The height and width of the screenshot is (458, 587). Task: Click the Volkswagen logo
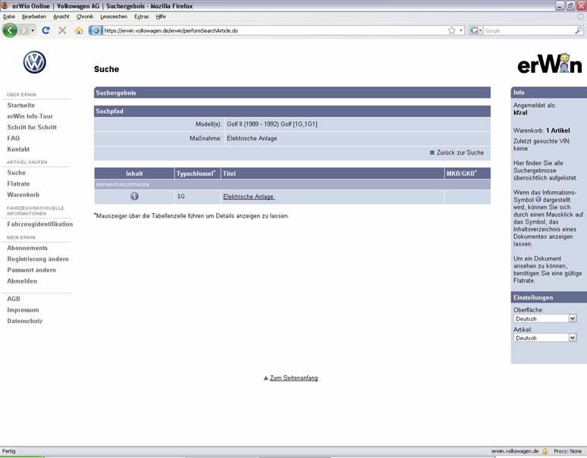coord(34,62)
